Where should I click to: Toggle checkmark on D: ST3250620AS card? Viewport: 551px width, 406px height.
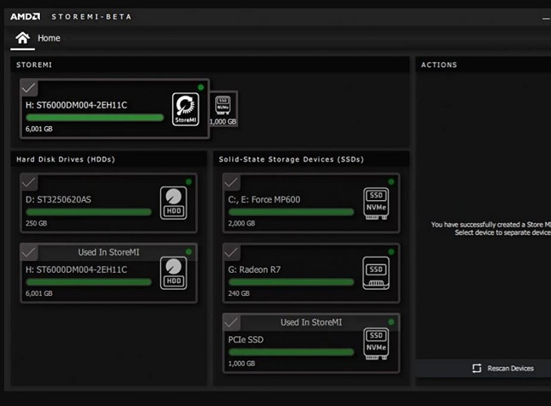[x=29, y=182]
